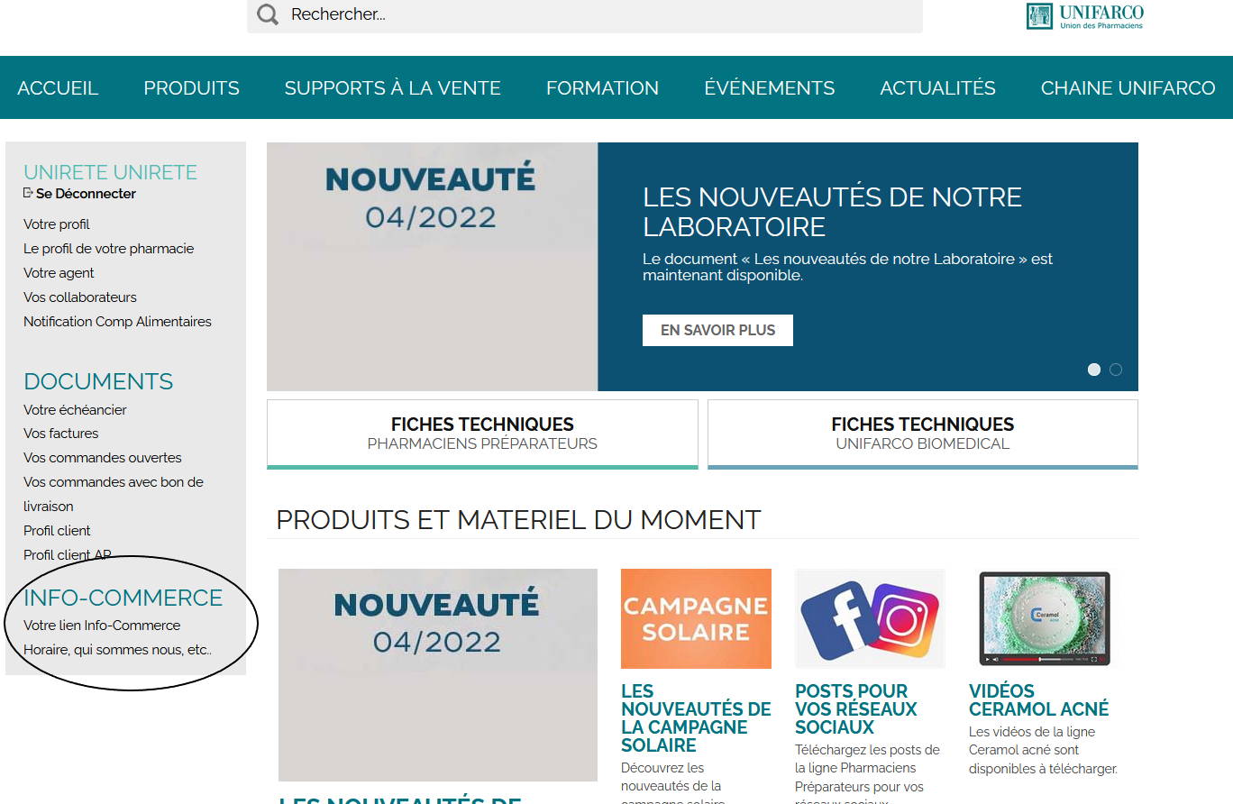Open Vos factures link
Viewport: 1233px width, 804px height.
60,434
